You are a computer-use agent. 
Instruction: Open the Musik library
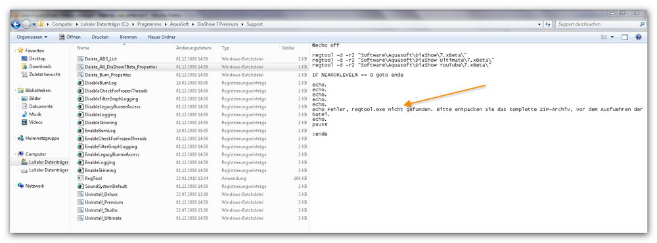[x=35, y=114]
